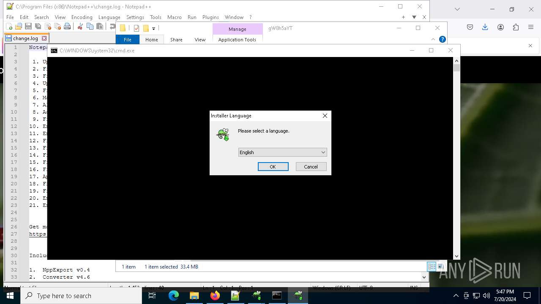Image resolution: width=541 pixels, height=304 pixels.
Task: Click the Print icon in Notepad++ toolbar
Action: coord(67,27)
